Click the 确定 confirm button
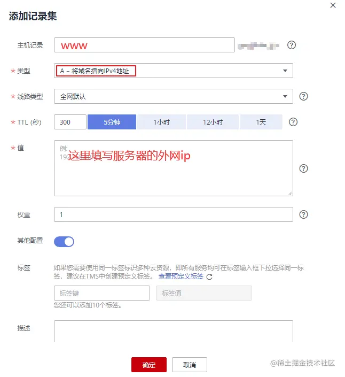 pyautogui.click(x=149, y=365)
